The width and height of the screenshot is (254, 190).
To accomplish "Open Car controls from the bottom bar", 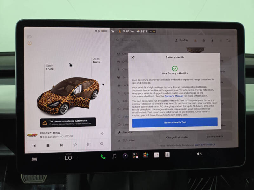I will click(34, 159).
